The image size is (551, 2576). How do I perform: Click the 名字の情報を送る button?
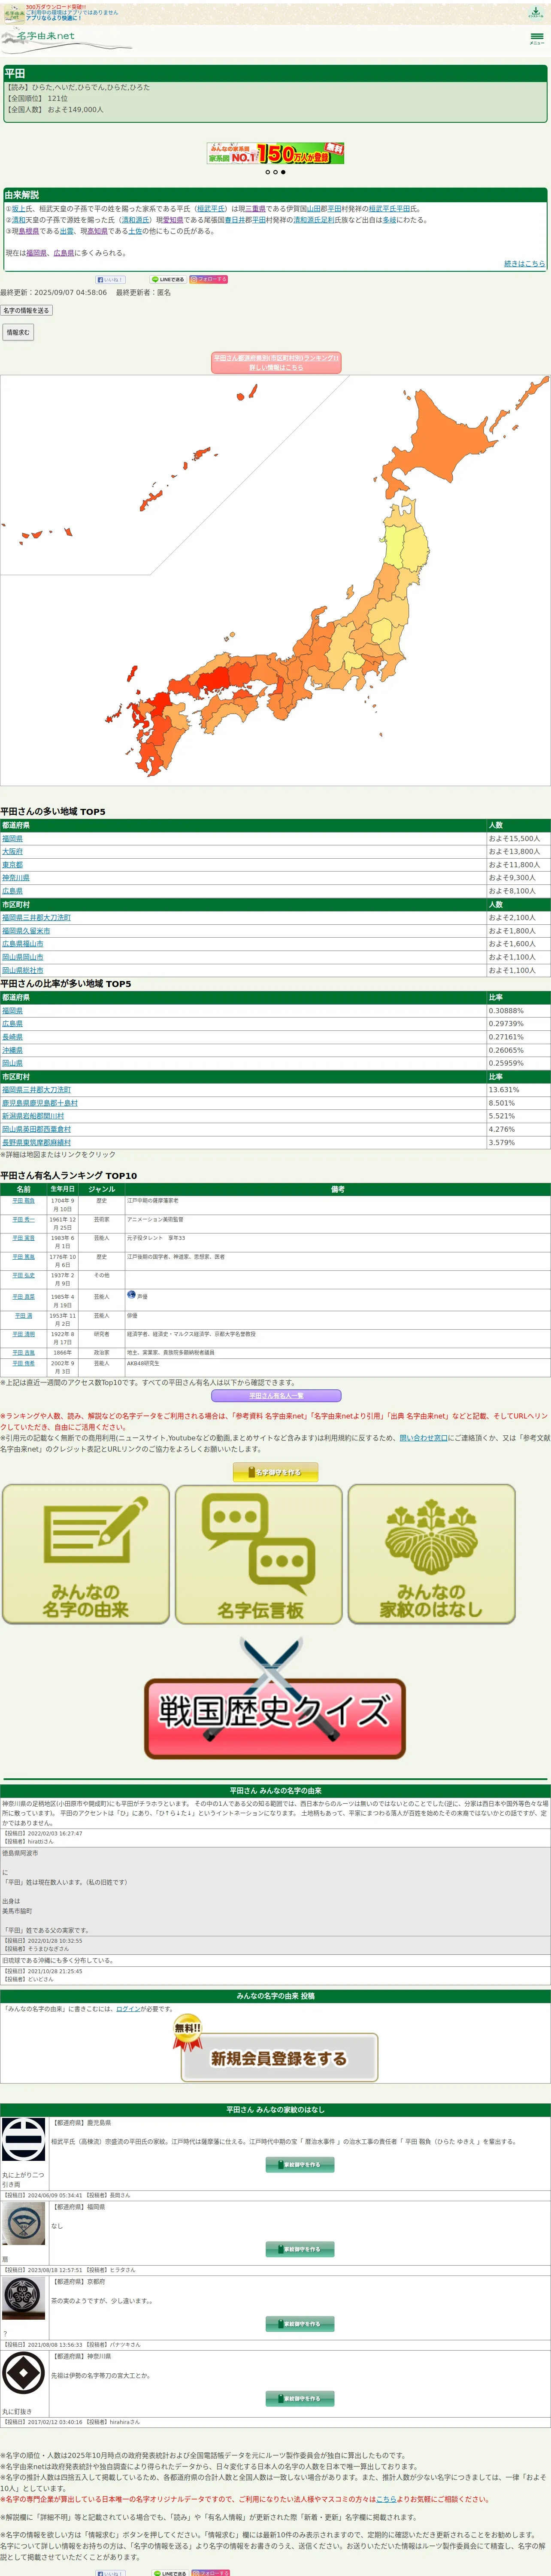[26, 311]
